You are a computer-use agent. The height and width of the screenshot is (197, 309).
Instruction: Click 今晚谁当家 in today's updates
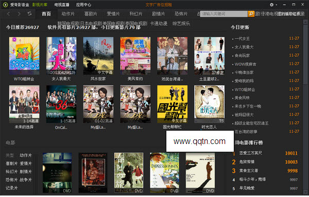point(244,73)
